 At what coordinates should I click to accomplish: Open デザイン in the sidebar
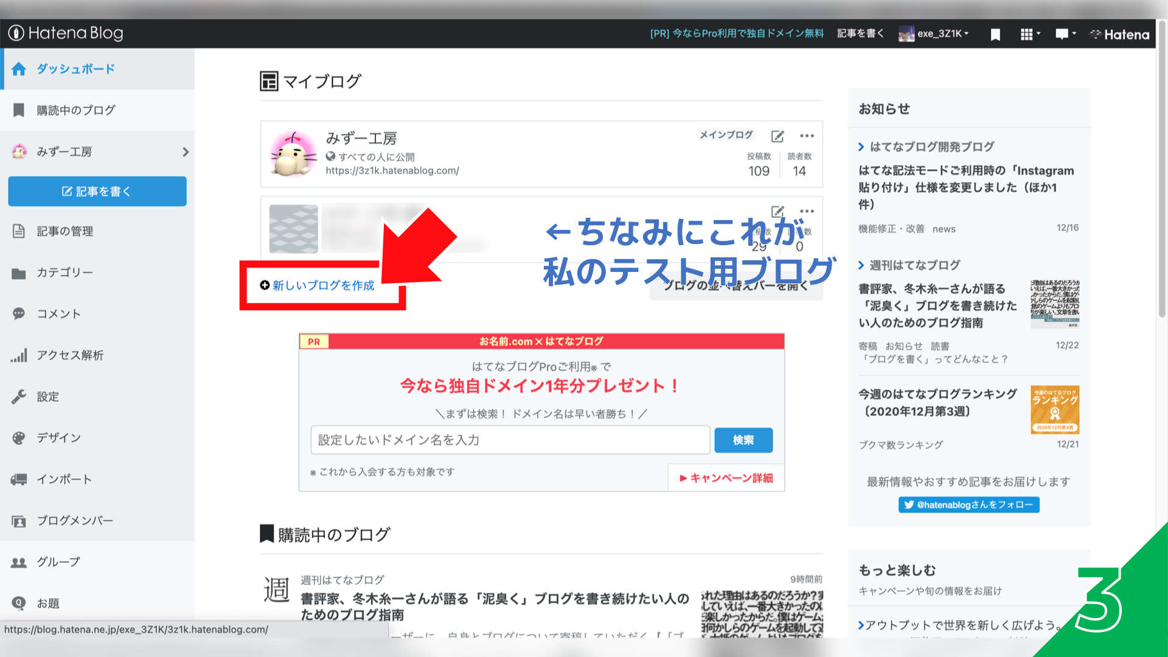coord(97,438)
